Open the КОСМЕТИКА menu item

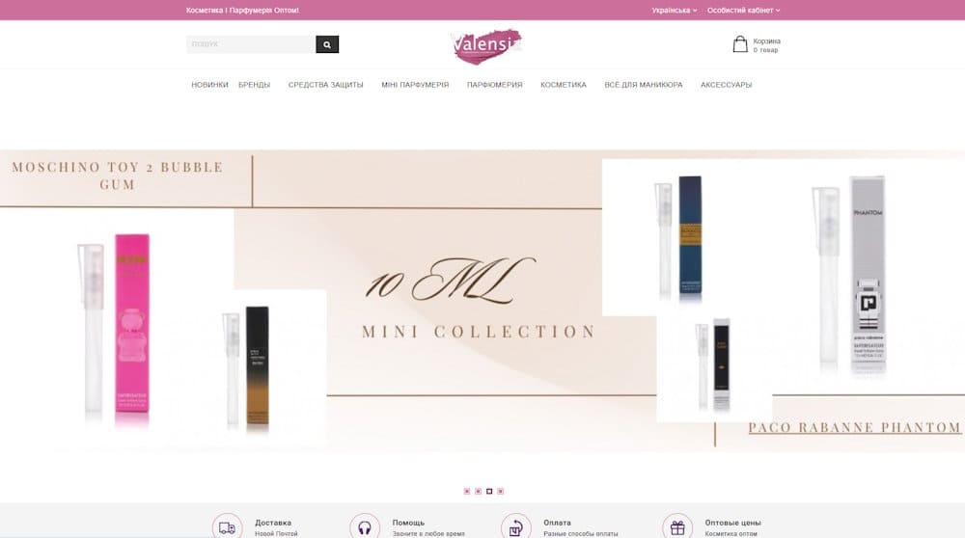[x=564, y=85]
